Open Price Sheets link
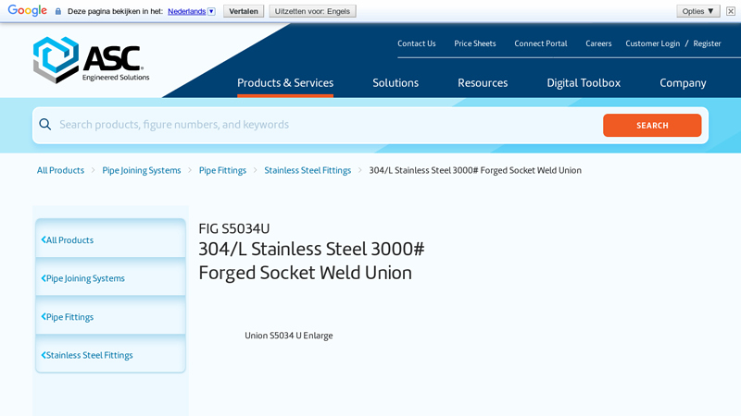This screenshot has height=416, width=741. click(475, 43)
